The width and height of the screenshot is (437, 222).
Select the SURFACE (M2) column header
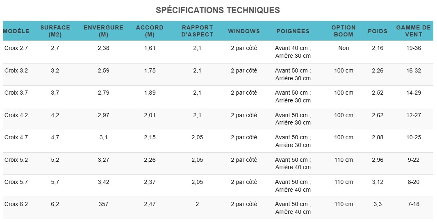[x=55, y=31]
